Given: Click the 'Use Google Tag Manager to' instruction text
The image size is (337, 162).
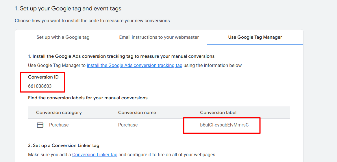Looking at the screenshot, I should tap(57, 65).
